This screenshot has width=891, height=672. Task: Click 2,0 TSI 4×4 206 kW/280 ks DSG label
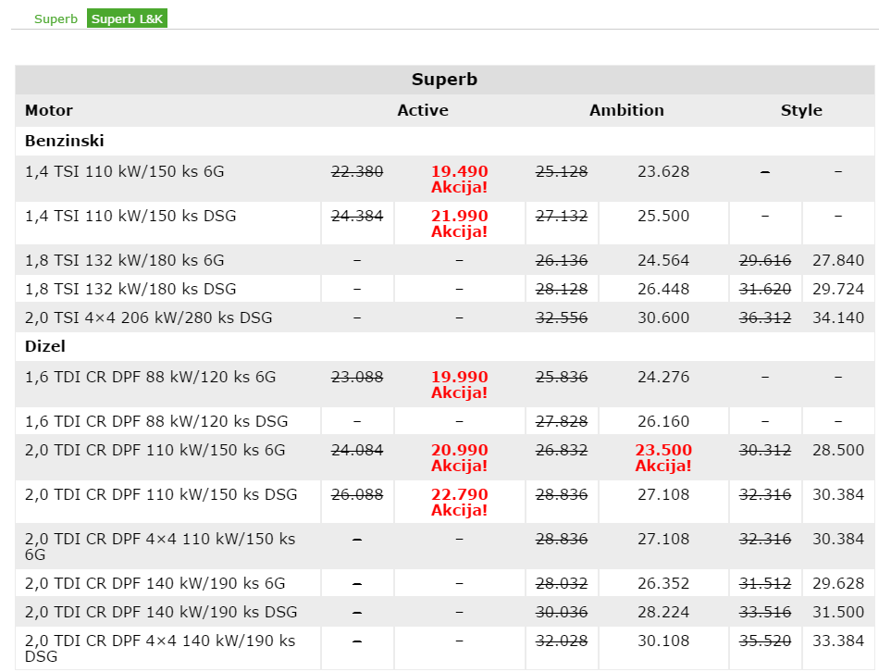point(149,317)
